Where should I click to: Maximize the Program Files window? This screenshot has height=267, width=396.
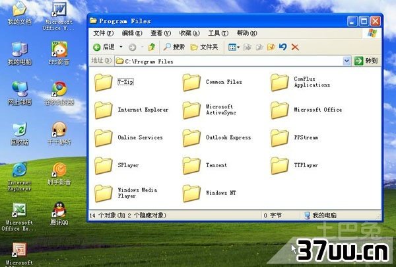click(x=364, y=21)
